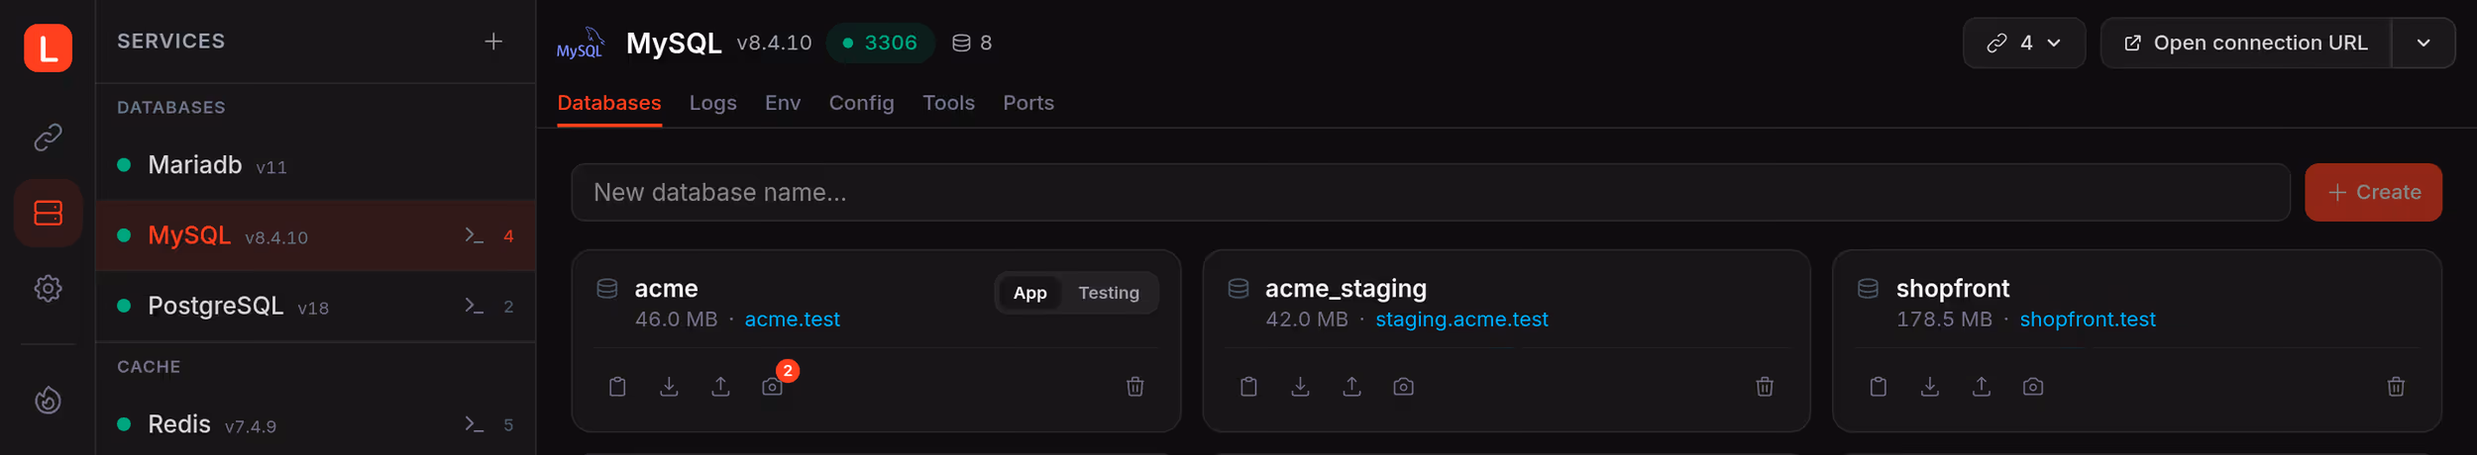This screenshot has width=2477, height=455.
Task: Open snapshots for shopfront database
Action: (x=2033, y=386)
